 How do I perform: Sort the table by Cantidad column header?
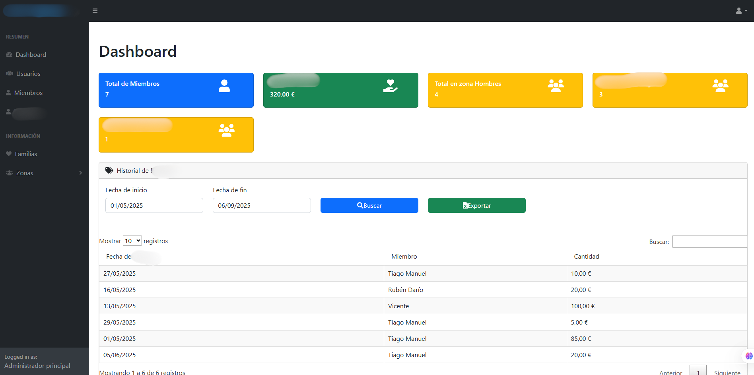pyautogui.click(x=586, y=257)
